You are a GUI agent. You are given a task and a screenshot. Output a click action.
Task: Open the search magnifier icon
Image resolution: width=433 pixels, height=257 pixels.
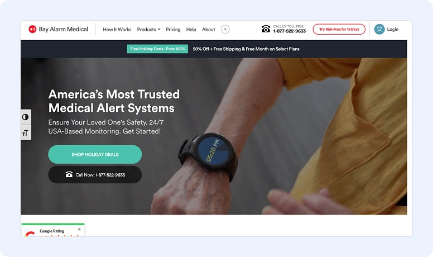pos(225,29)
